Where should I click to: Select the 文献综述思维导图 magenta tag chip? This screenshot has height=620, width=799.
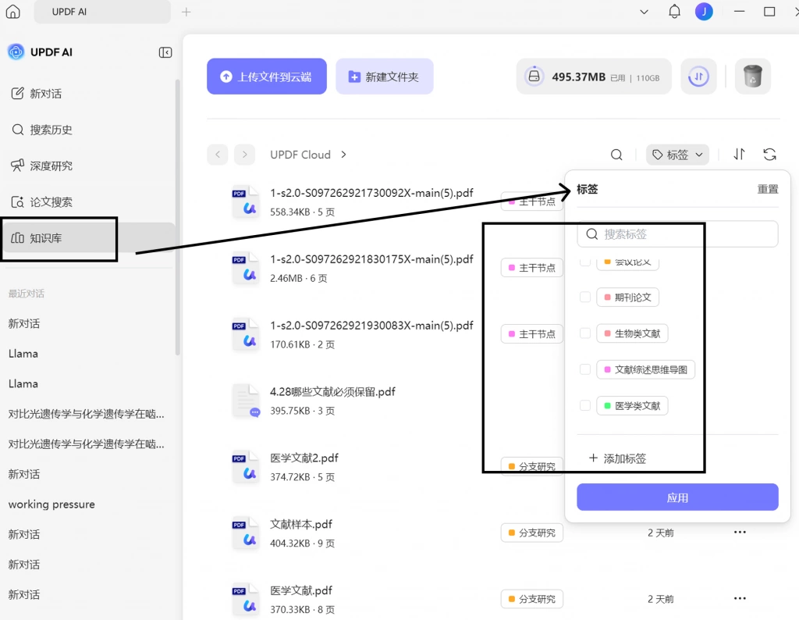click(x=645, y=369)
